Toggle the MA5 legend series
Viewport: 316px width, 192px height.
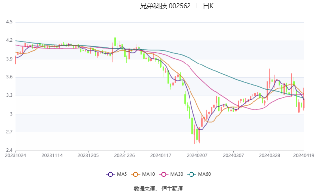point(116,174)
